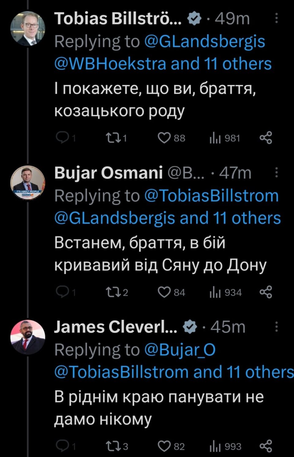Open the three-dot menu on Tobias Billström's tweet
Screen dimensions: 294x457
[x=277, y=19]
